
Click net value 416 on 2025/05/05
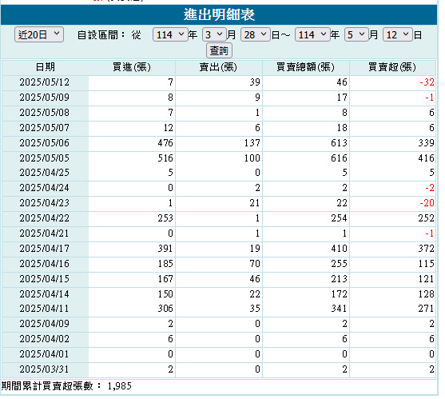(x=427, y=158)
